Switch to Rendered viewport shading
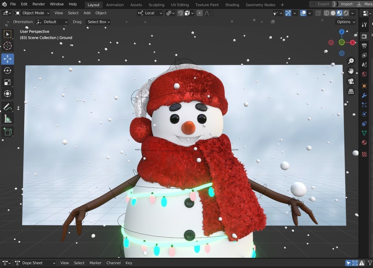The image size is (373, 268). [346, 13]
